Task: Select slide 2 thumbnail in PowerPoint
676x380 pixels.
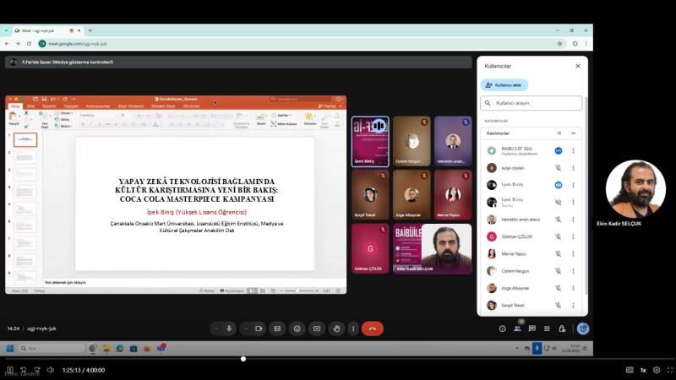Action: (x=25, y=157)
